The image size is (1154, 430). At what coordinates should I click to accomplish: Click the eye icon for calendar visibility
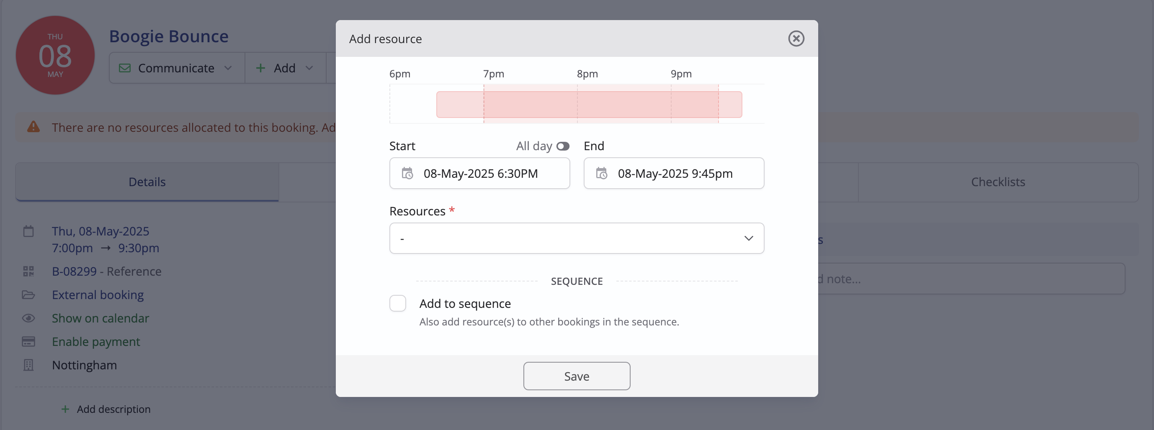pyautogui.click(x=28, y=318)
